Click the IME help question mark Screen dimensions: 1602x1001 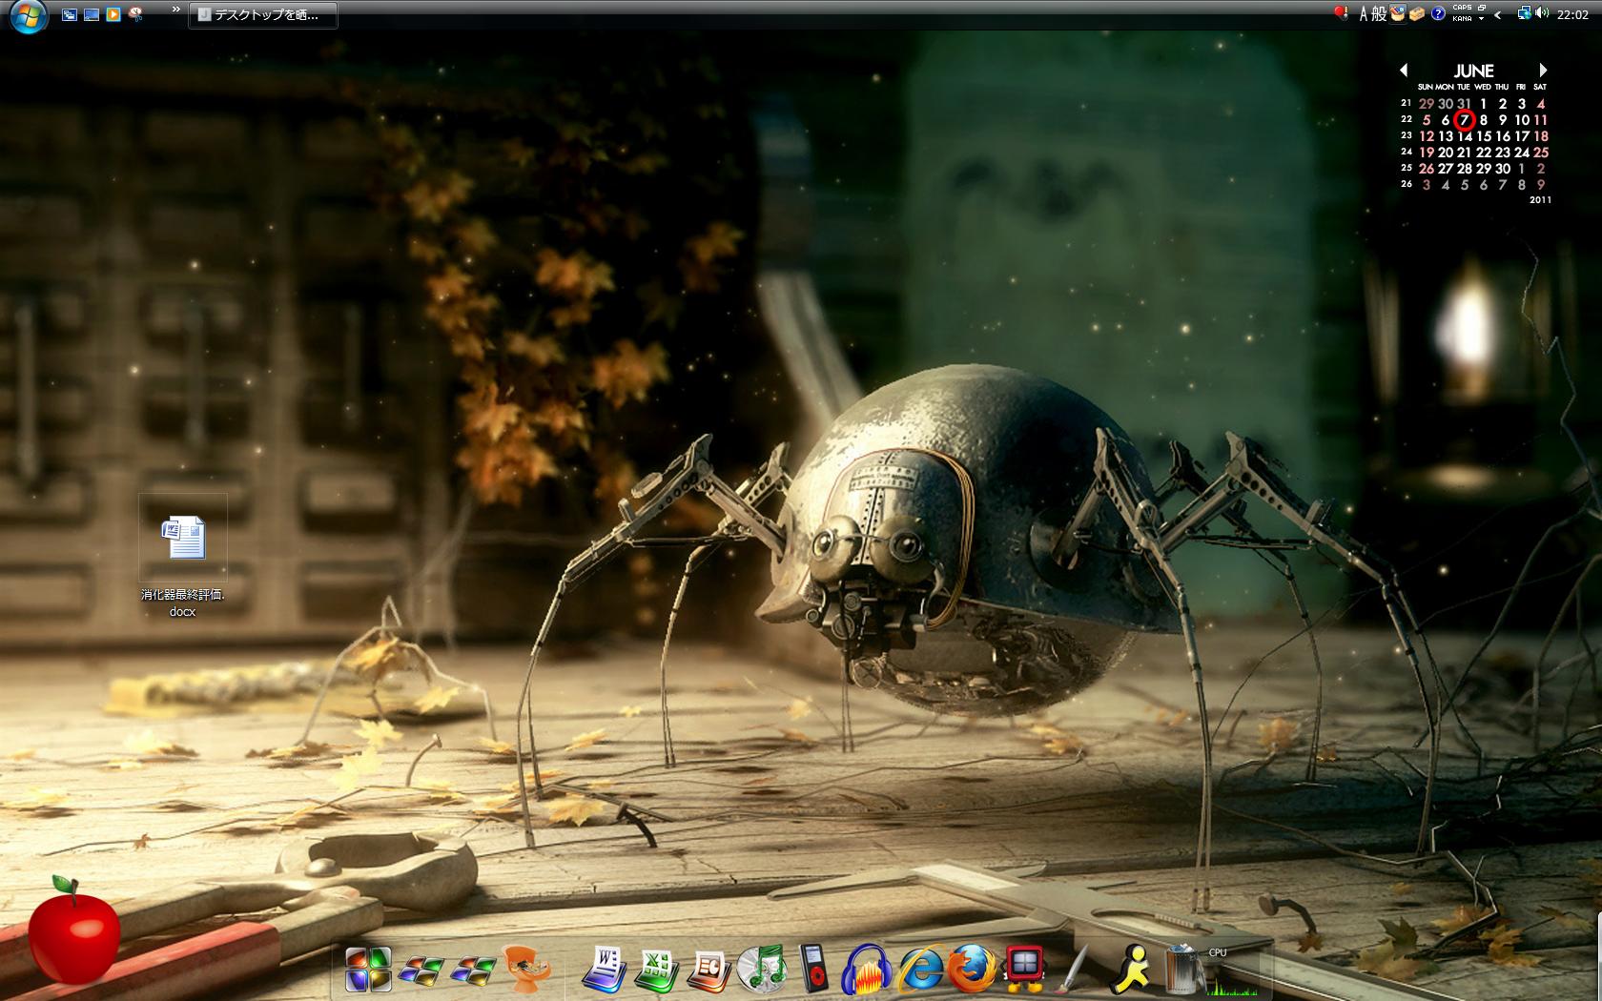(x=1438, y=14)
